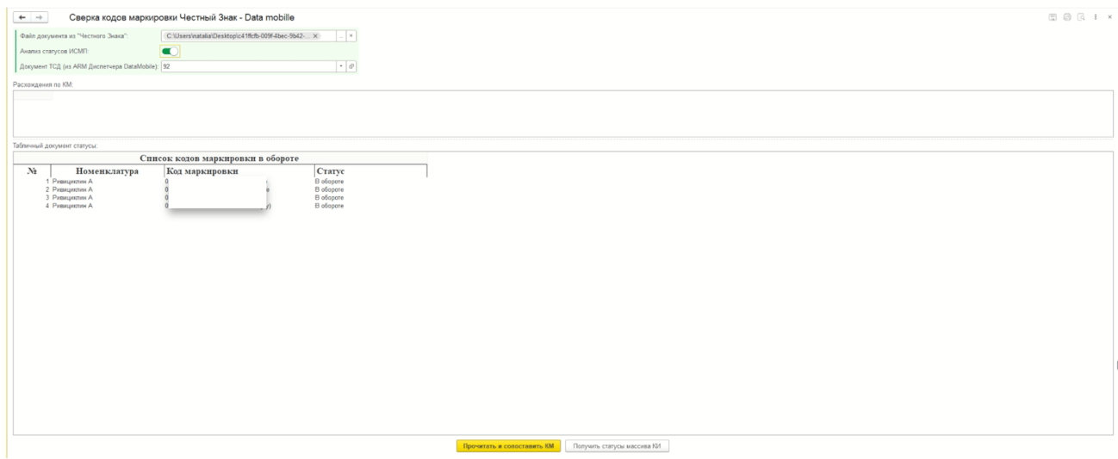Open the selected ТСД document form icon
The width and height of the screenshot is (1118, 459).
[x=351, y=66]
